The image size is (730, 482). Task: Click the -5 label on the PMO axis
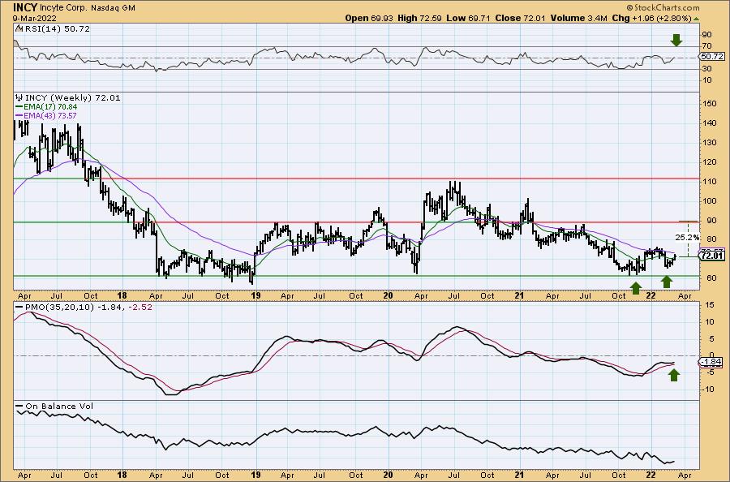click(711, 372)
